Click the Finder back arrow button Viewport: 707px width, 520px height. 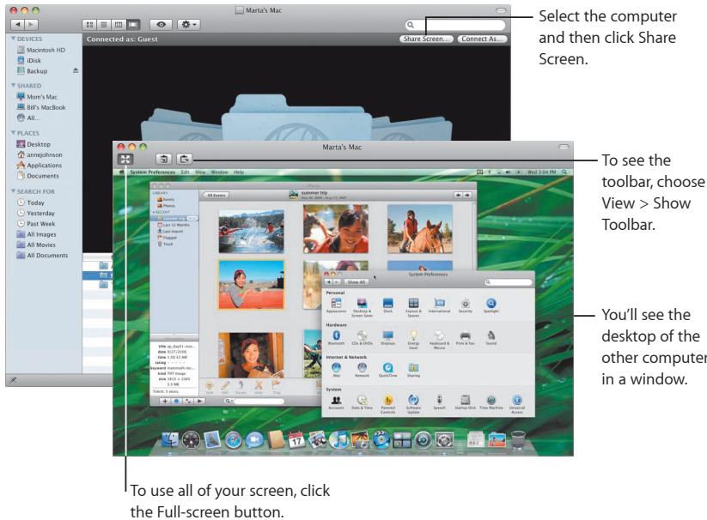click(18, 25)
